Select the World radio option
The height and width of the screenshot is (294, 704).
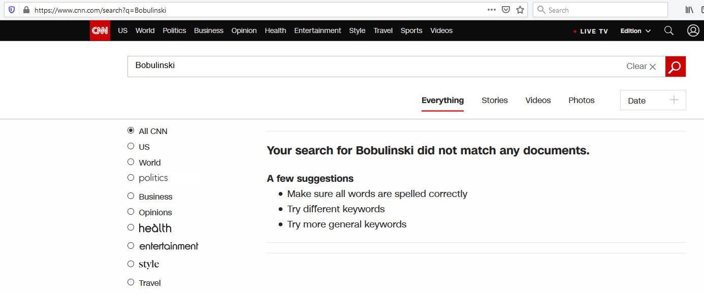(131, 162)
